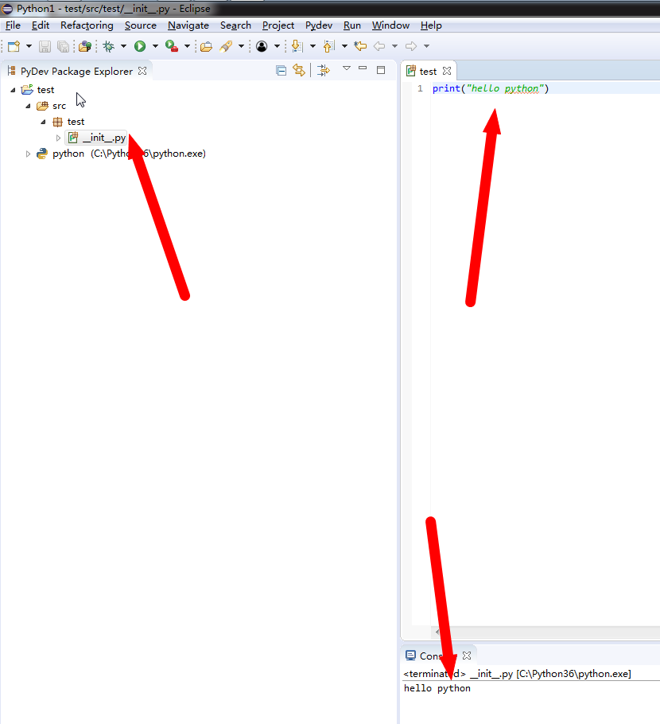Click the Back navigation arrow
Screen dimensions: 660x724
[x=379, y=46]
